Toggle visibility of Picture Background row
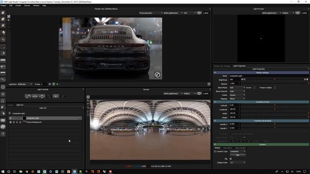The height and width of the screenshot is (174, 310). pos(11,122)
